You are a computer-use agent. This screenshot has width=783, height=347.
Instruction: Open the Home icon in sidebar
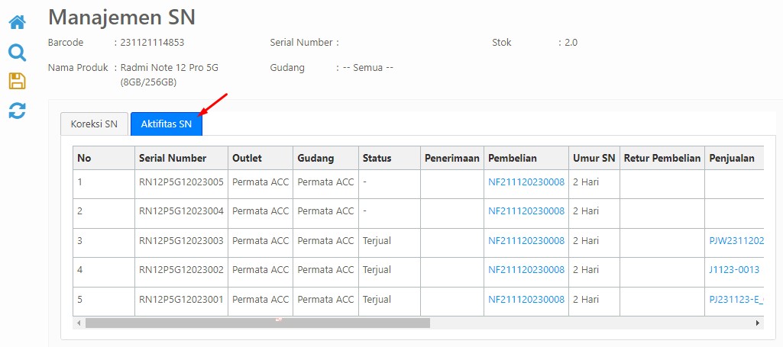tap(17, 22)
